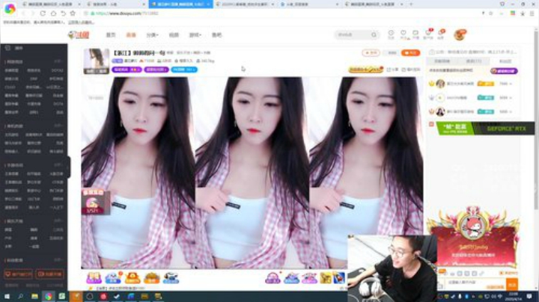Click the GeForce RTX ad banner
This screenshot has height=302, width=539.
click(485, 129)
